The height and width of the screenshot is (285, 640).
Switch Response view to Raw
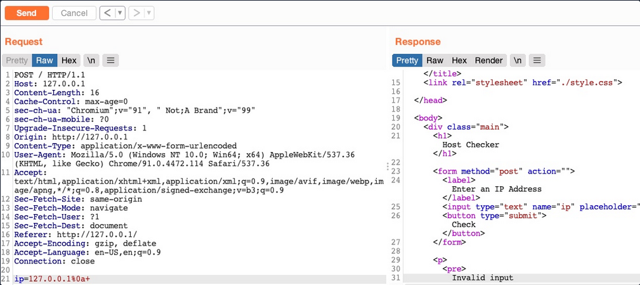point(434,61)
